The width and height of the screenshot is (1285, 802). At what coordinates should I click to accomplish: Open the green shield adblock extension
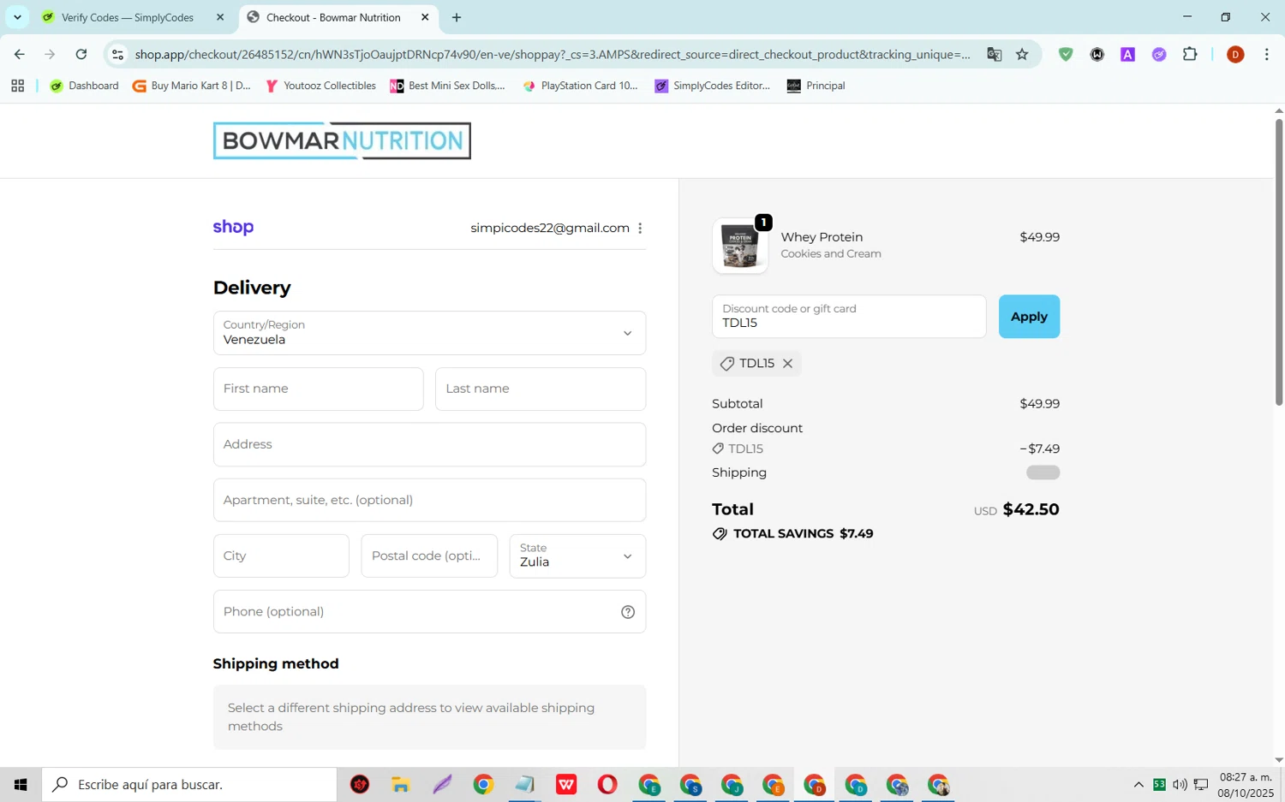click(x=1066, y=54)
